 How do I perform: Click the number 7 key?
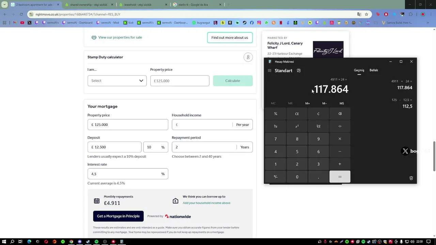276,139
